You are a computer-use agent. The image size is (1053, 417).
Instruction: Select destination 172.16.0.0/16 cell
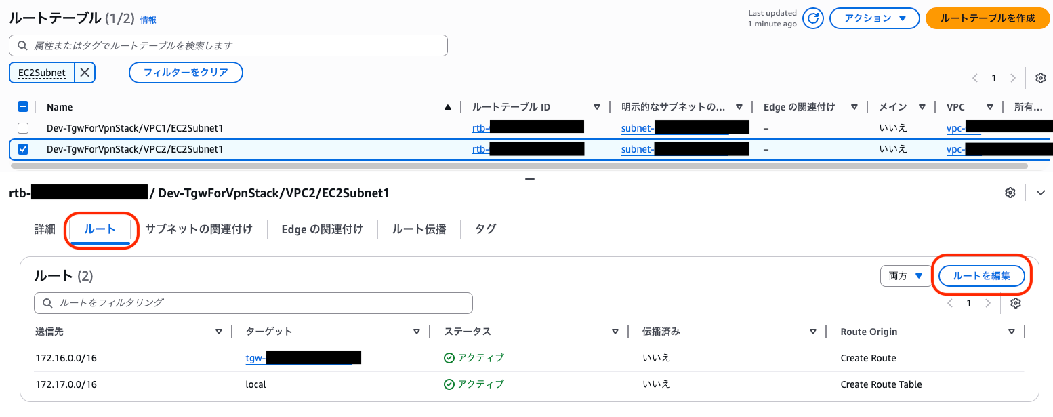click(x=66, y=358)
